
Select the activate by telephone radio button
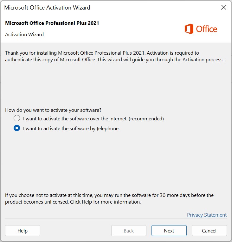[x=17, y=128]
